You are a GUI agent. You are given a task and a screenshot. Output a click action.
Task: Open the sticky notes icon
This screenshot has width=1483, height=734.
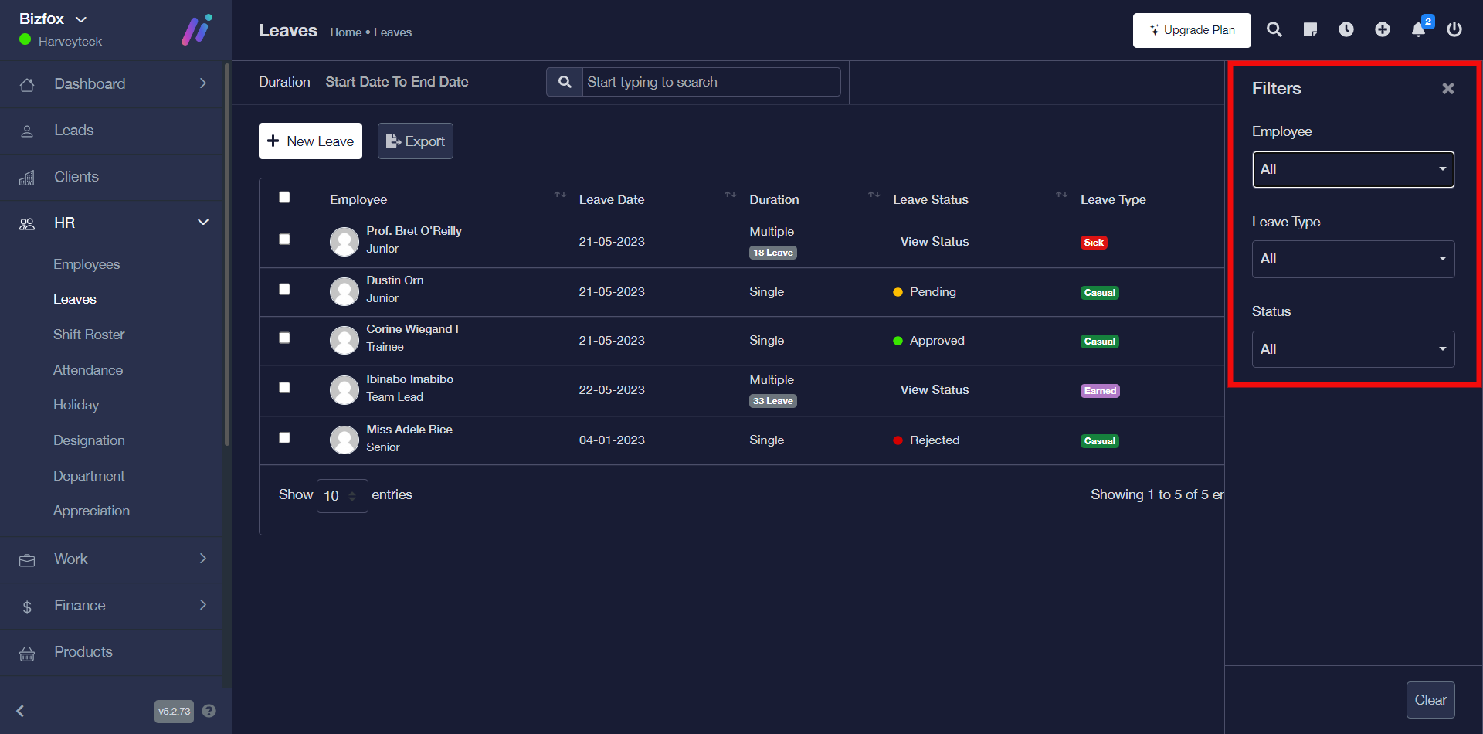point(1310,30)
